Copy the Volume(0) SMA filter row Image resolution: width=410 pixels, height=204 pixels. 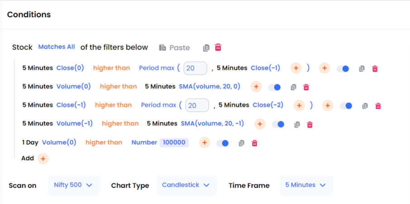tap(293, 87)
